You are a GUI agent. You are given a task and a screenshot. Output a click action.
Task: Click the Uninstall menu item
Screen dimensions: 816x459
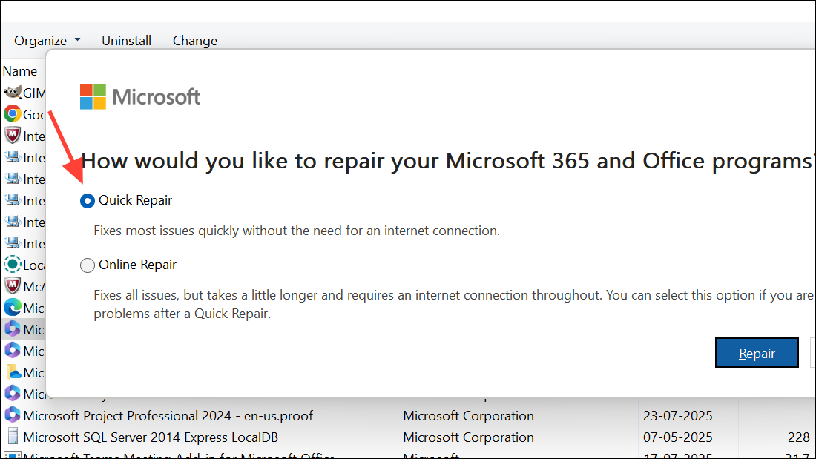(126, 40)
